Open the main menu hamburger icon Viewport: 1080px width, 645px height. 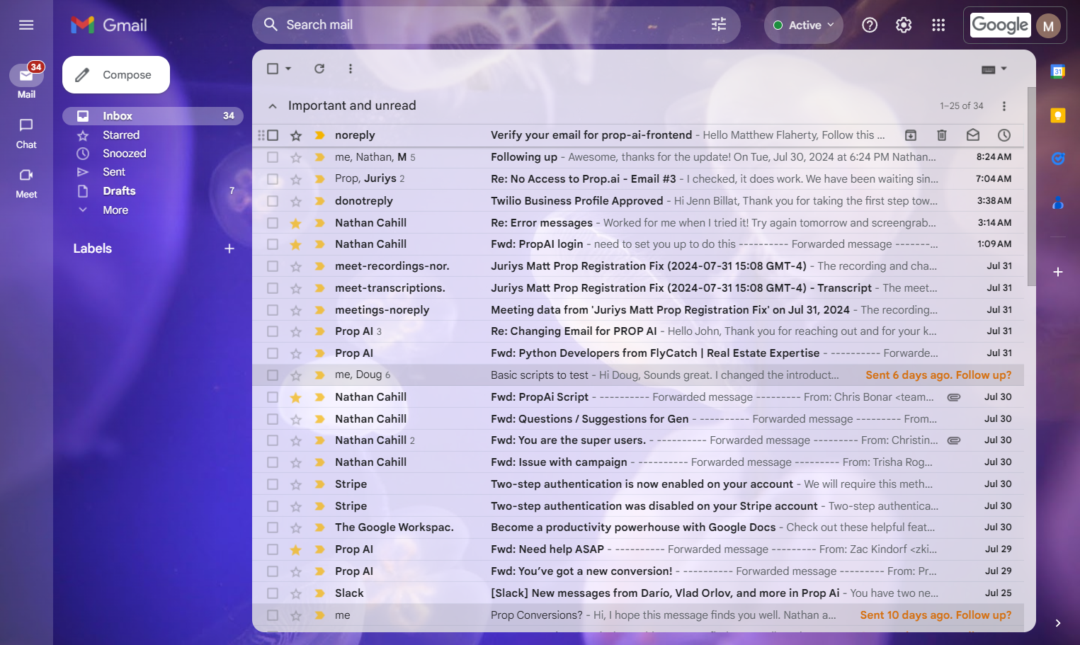pyautogui.click(x=26, y=25)
